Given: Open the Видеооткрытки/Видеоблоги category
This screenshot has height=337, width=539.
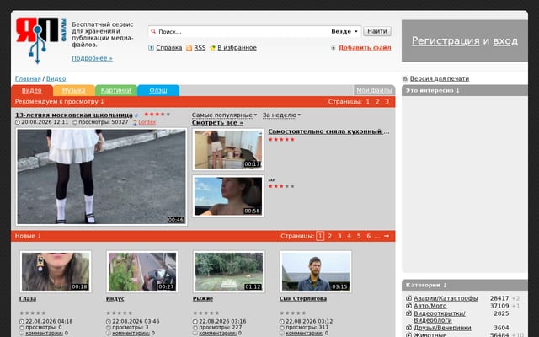Looking at the screenshot, I should 440,317.
